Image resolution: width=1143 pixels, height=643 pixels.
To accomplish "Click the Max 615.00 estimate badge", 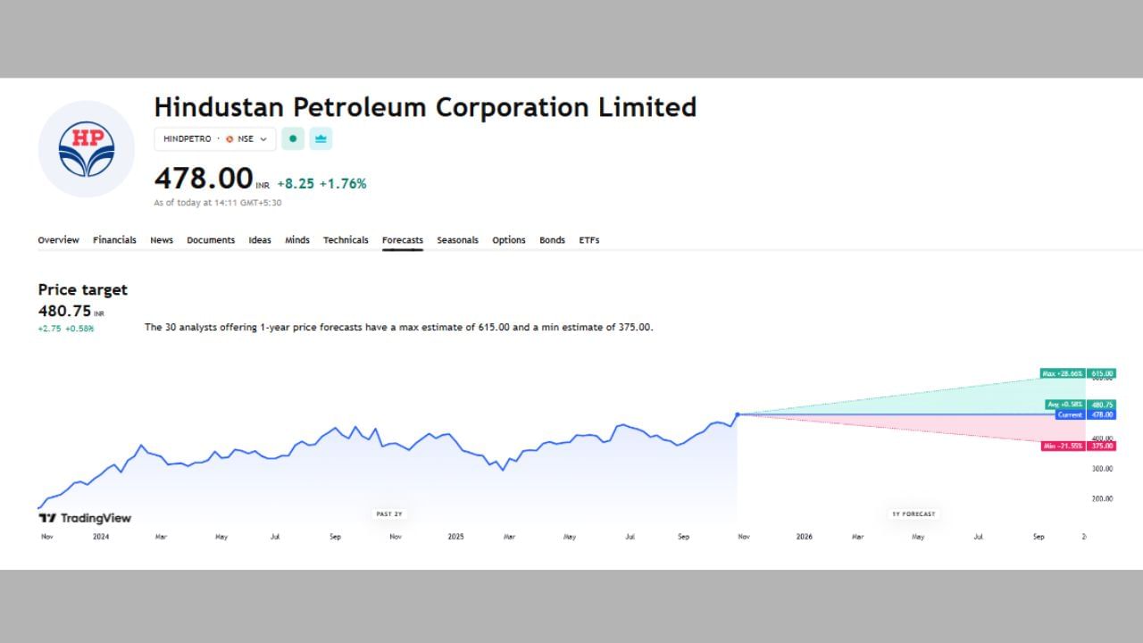I will pyautogui.click(x=1076, y=373).
